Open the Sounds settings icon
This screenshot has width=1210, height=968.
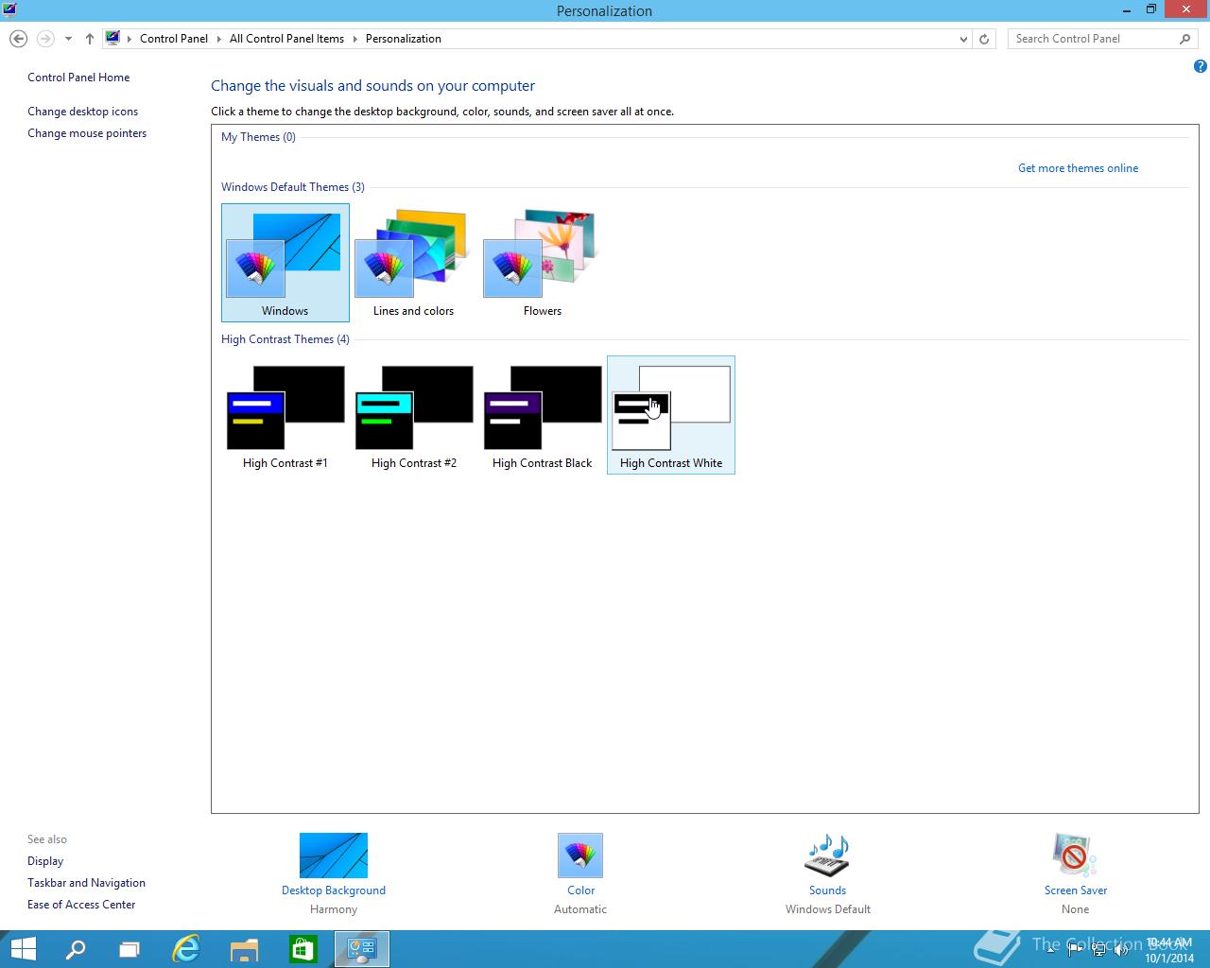click(827, 856)
